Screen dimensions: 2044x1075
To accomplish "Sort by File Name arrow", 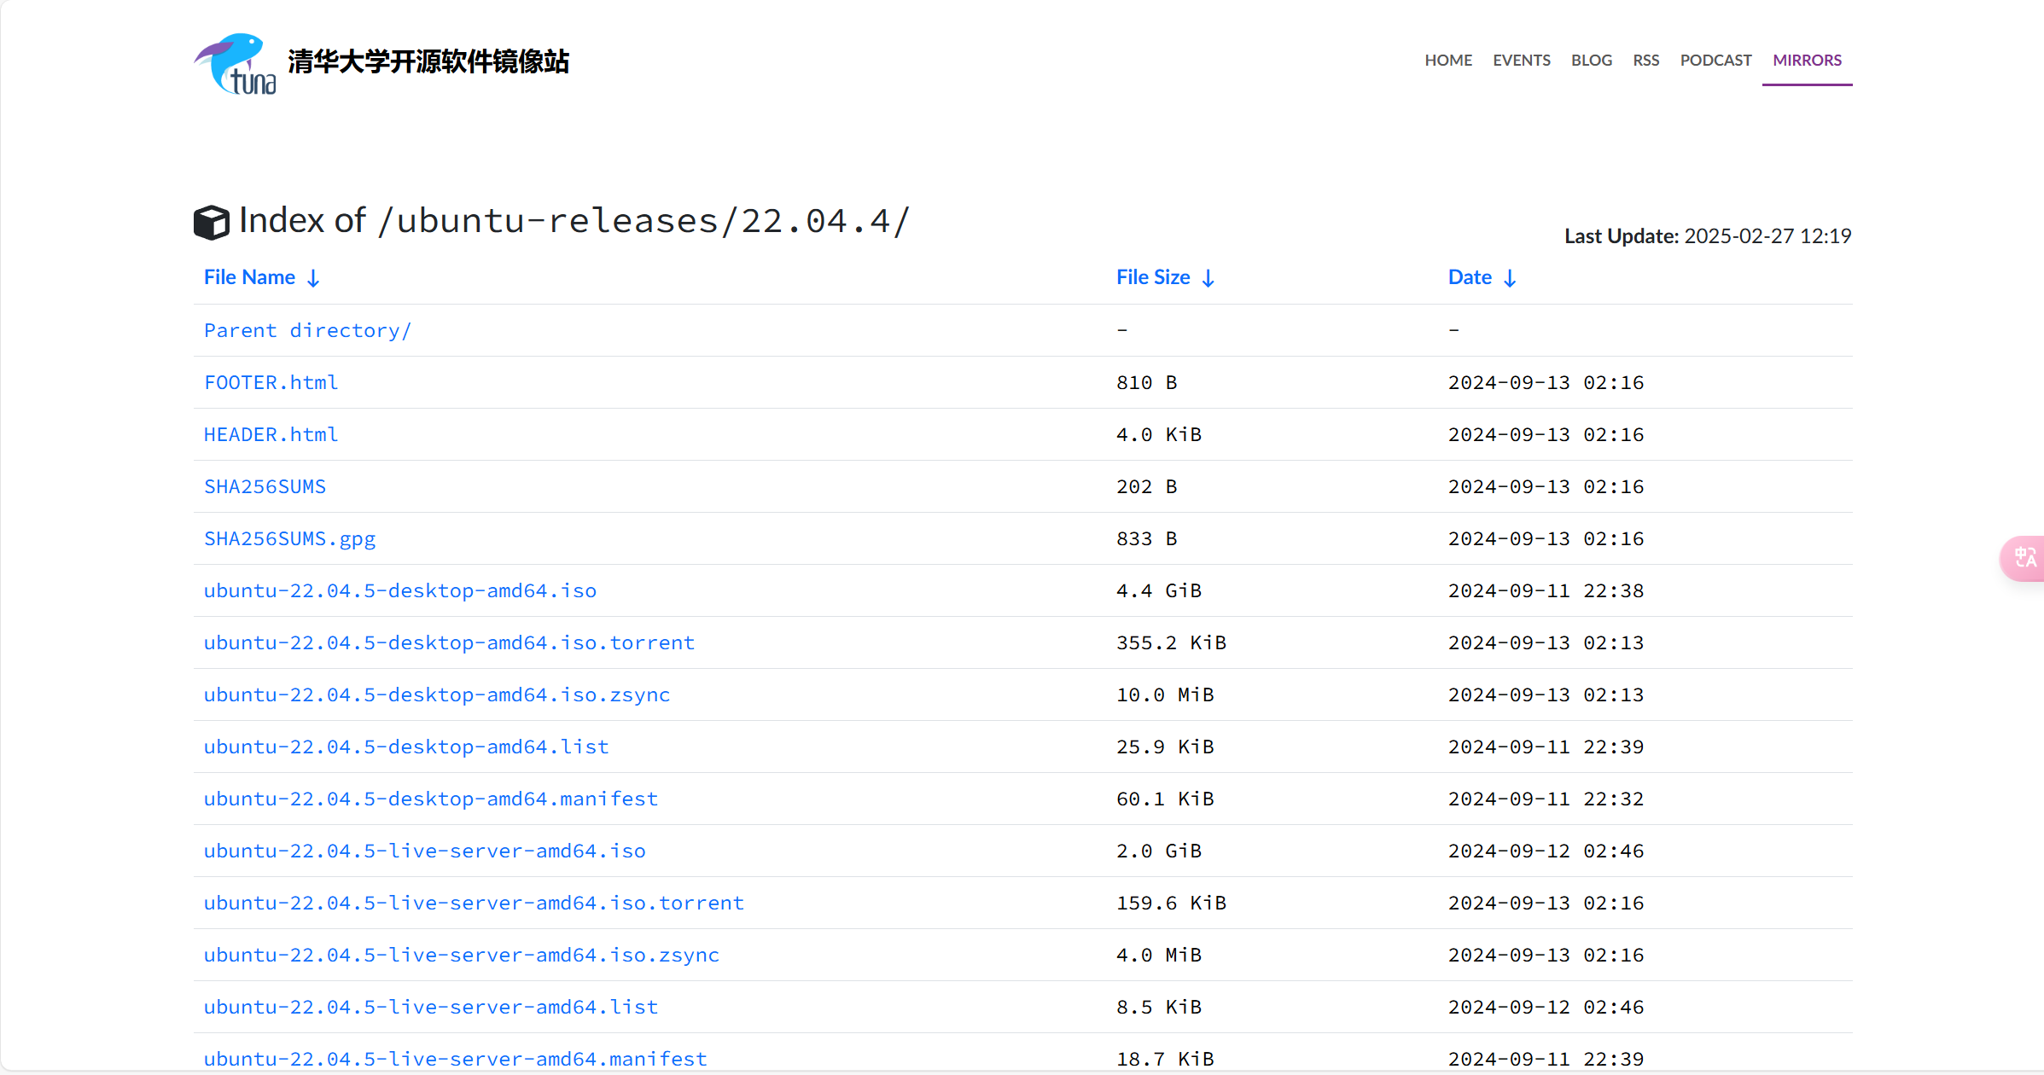I will [313, 278].
